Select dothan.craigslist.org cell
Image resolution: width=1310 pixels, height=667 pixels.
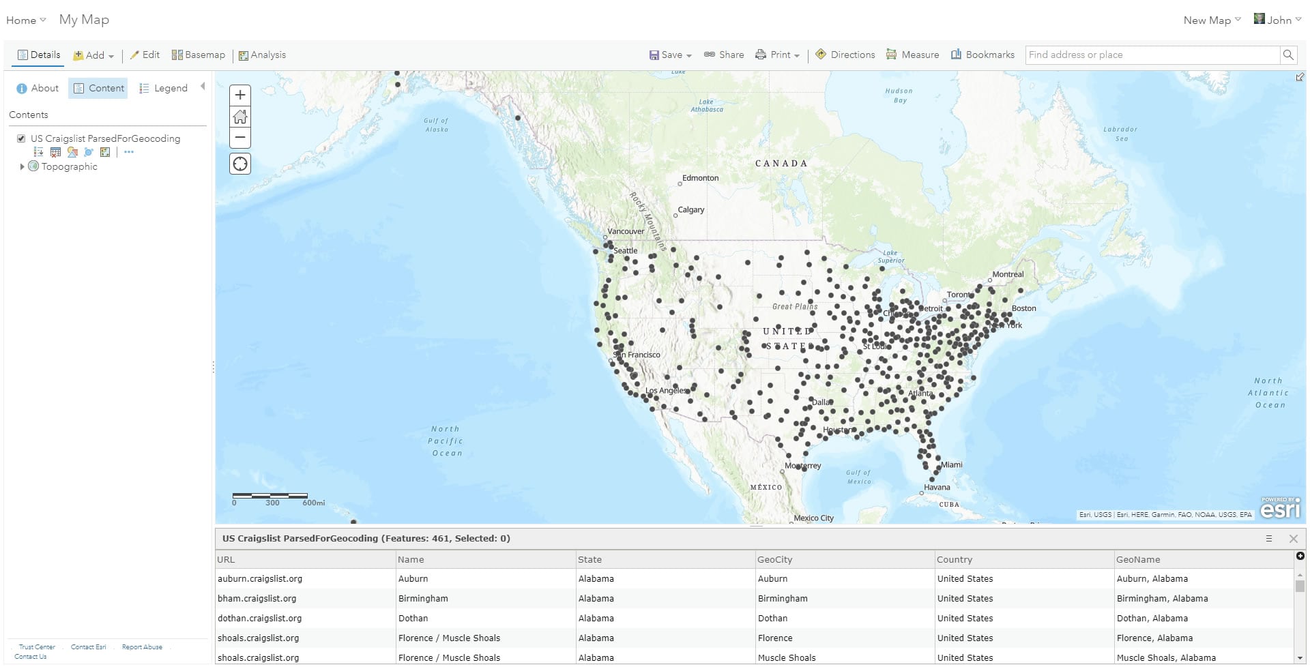(305, 618)
